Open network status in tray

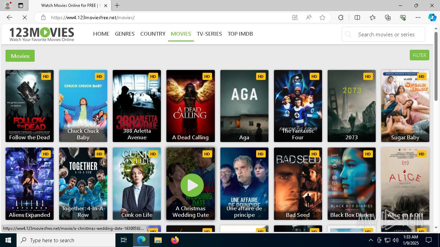(387, 240)
